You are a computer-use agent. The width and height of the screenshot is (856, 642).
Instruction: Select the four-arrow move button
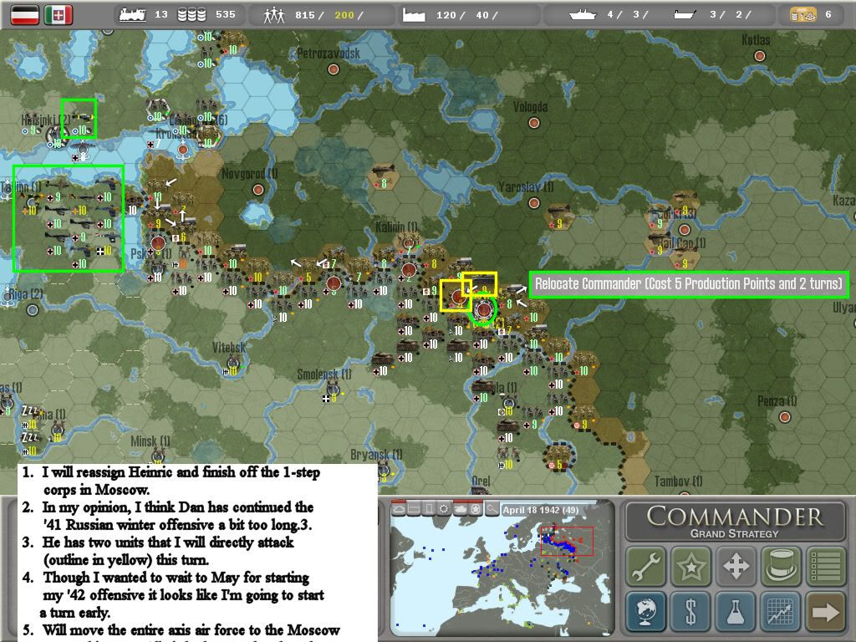(736, 567)
